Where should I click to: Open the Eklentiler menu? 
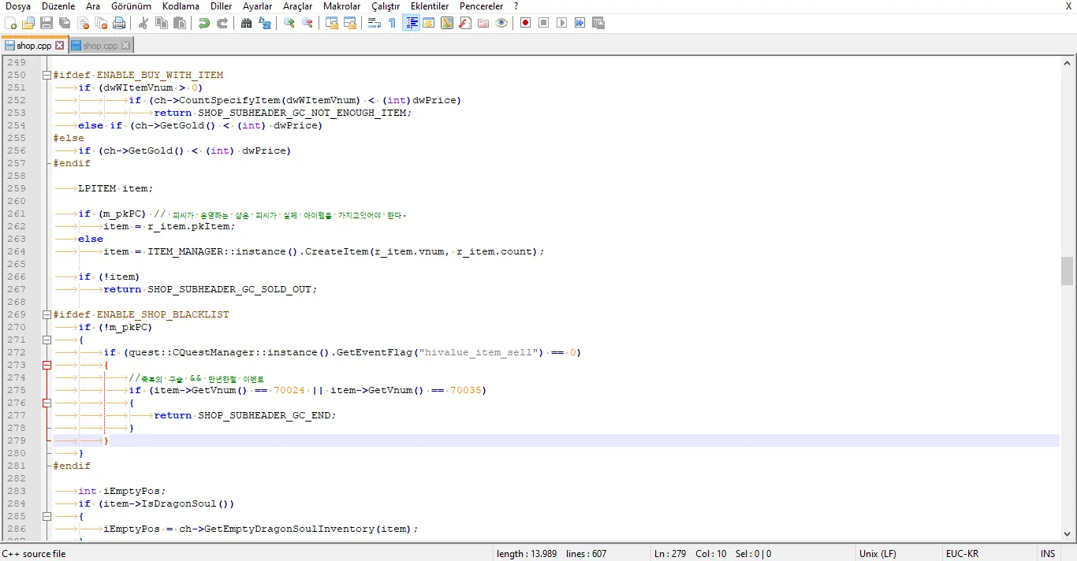coord(429,6)
